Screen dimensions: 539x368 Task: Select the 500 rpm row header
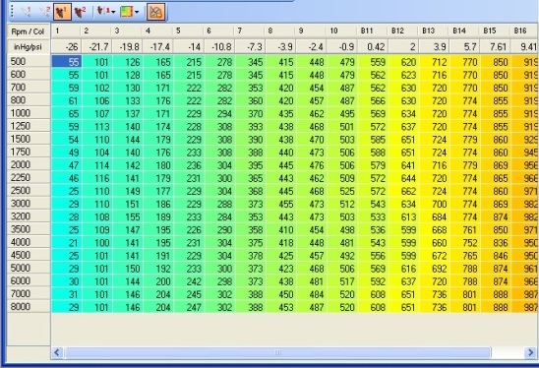[29, 62]
